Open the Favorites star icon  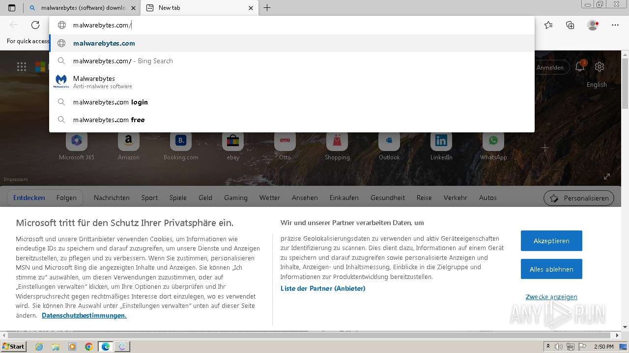pos(548,25)
